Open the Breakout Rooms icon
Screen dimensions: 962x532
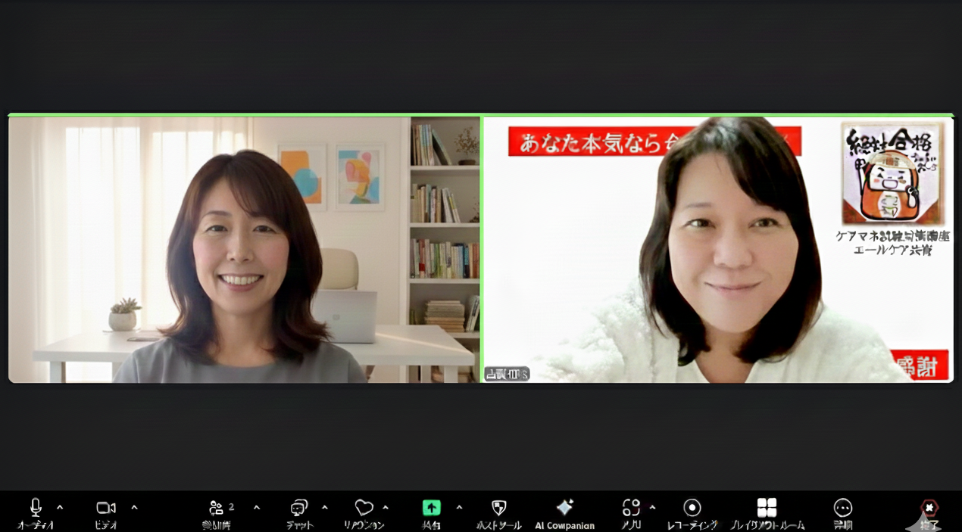767,508
